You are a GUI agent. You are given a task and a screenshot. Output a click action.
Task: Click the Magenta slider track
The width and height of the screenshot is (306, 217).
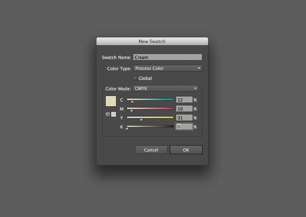[150, 108]
